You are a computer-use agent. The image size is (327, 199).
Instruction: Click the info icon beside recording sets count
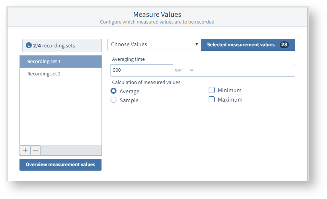[29, 46]
